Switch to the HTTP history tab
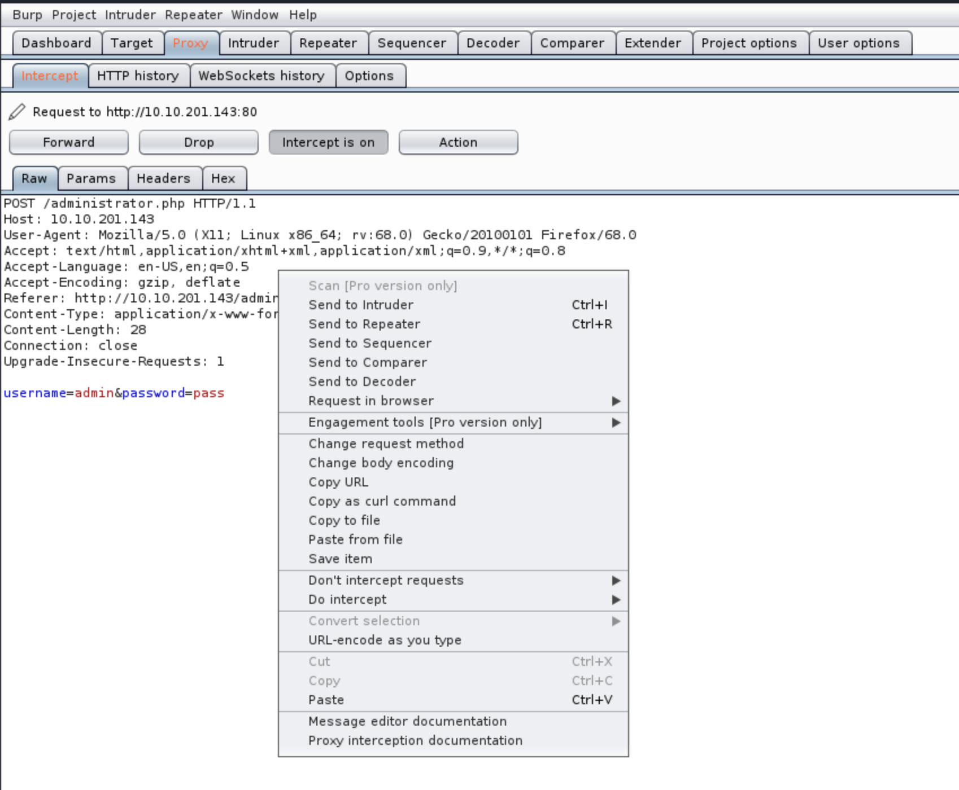 138,76
